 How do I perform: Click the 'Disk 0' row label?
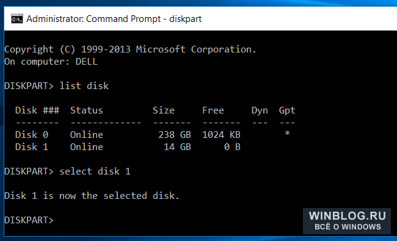click(32, 135)
